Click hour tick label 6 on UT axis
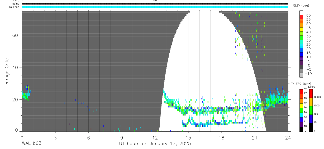 [88, 137]
